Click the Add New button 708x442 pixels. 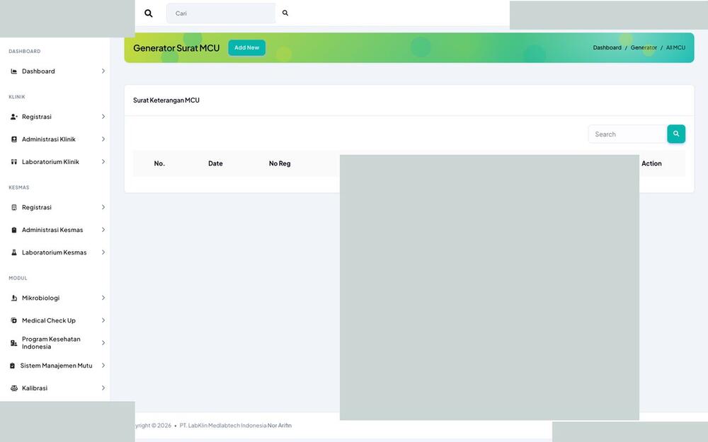[246, 48]
